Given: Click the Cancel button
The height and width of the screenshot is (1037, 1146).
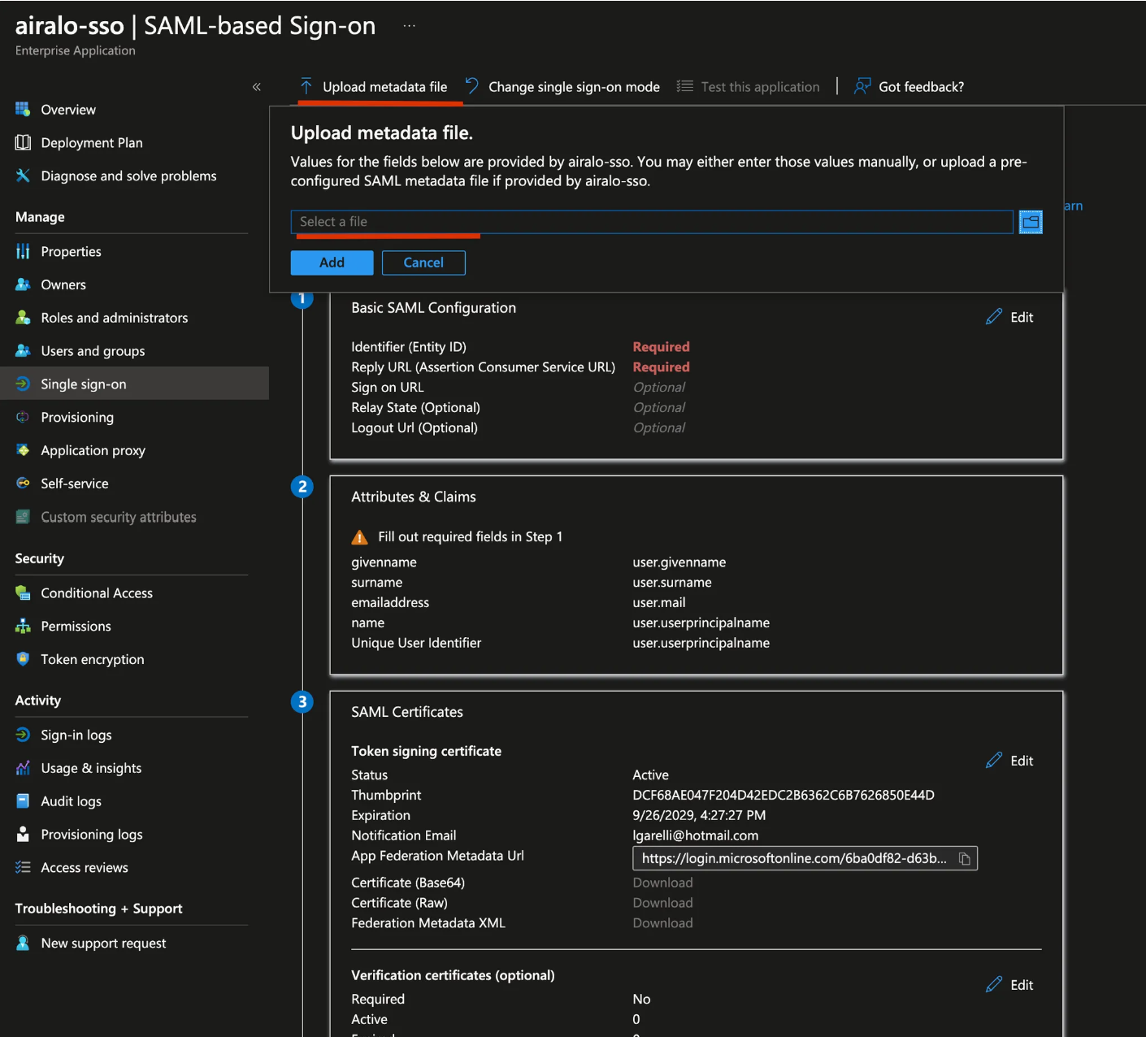Looking at the screenshot, I should (423, 263).
